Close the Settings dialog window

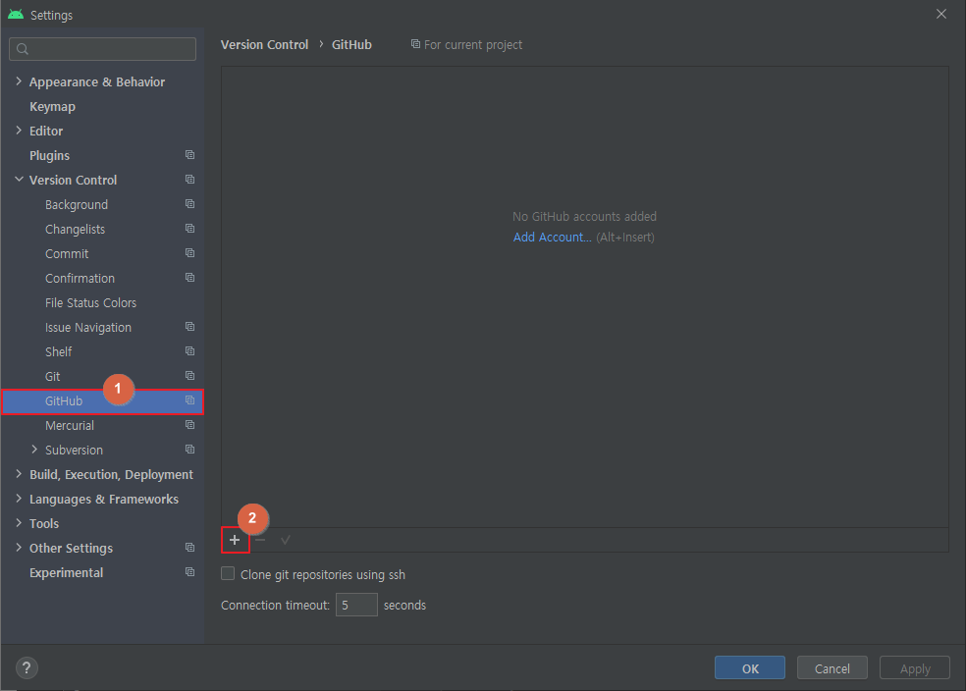tap(941, 14)
